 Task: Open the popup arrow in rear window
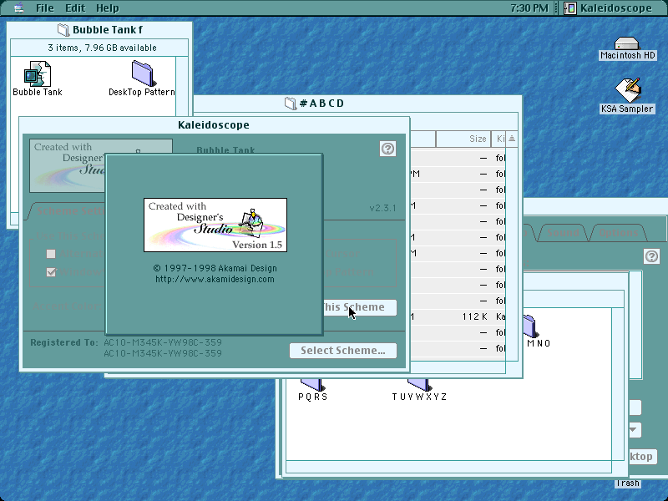pos(635,429)
